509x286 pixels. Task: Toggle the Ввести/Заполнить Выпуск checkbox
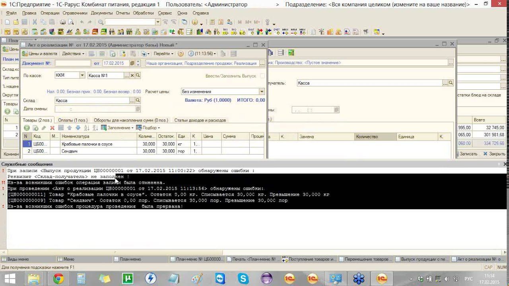tap(262, 75)
